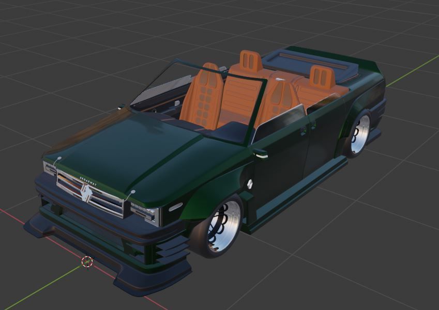Select the car's rear chrome wheel
Screen dimensions: 439x310
(360, 134)
